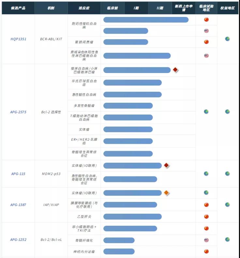Click the 临床前 column header
The height and width of the screenshot is (258, 240).
coord(112,8)
